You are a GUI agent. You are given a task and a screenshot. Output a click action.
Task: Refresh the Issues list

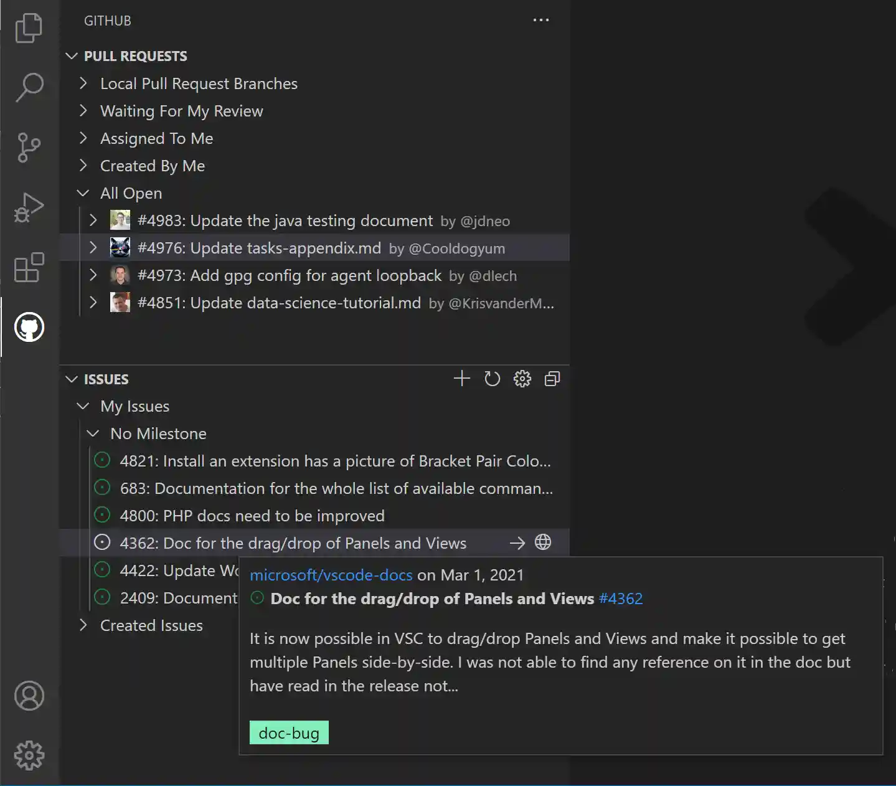coord(492,379)
